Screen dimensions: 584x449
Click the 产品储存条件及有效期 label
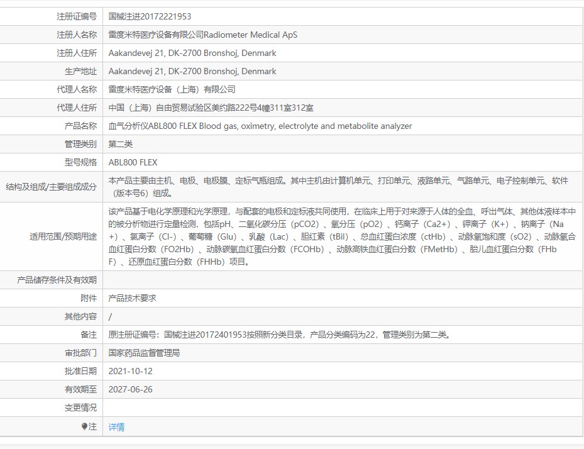(x=57, y=280)
